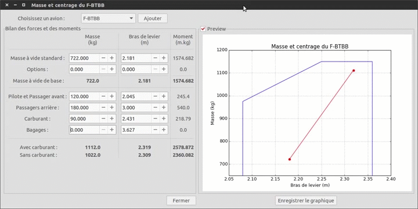Decrease Passagers arrière mass value
This screenshot has width=418, height=209.
click(x=103, y=108)
